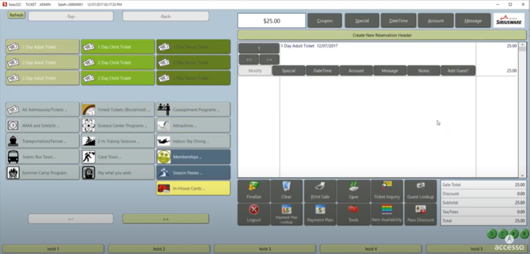Viewport: 530px width, 254px height.
Task: Select Print Sale printer icon
Action: [x=320, y=191]
